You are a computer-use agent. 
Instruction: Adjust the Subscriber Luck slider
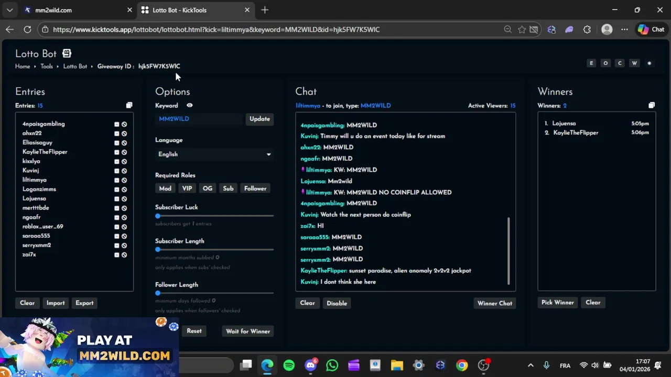(x=214, y=216)
